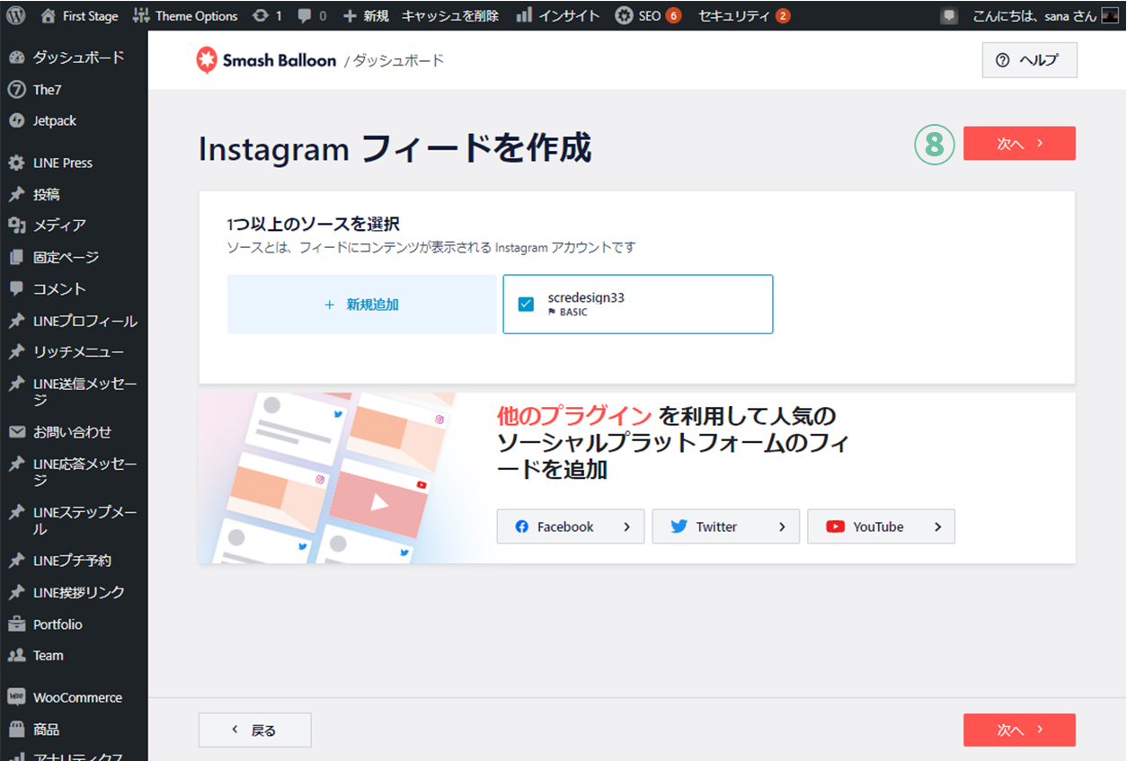Click the bottom 次へ button

pos(1018,730)
